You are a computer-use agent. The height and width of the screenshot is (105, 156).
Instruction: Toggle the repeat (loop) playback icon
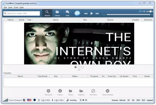click(x=140, y=11)
